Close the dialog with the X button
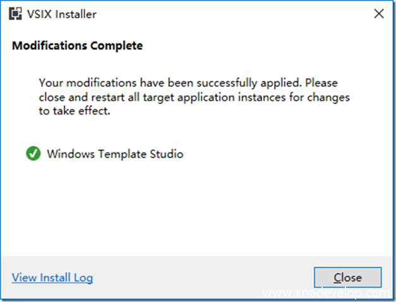 (378, 14)
